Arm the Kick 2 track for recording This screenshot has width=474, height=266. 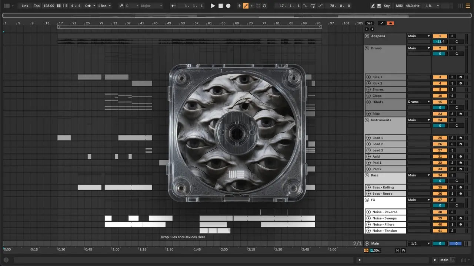coord(460,83)
